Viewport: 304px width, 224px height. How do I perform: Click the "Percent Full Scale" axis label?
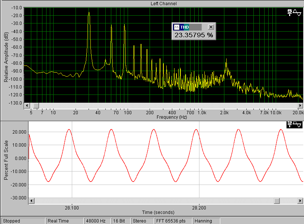(6, 160)
